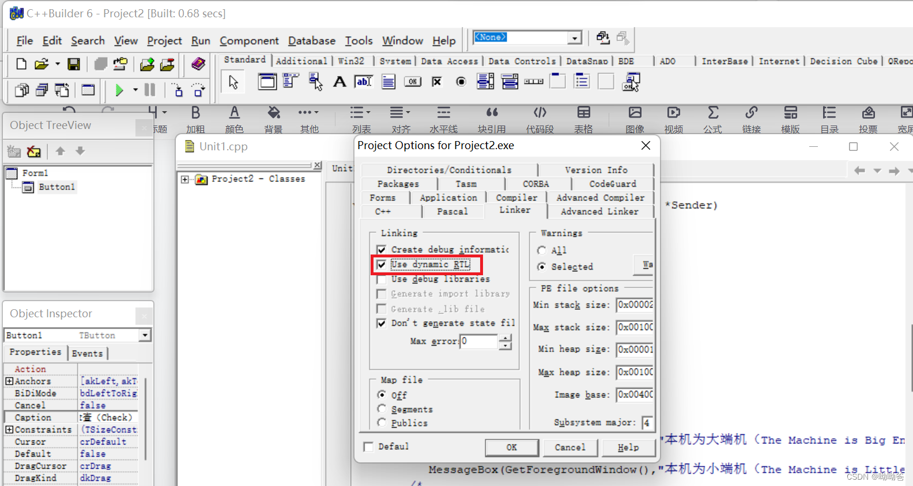
Task: Run the project with the green arrow
Action: [x=119, y=90]
